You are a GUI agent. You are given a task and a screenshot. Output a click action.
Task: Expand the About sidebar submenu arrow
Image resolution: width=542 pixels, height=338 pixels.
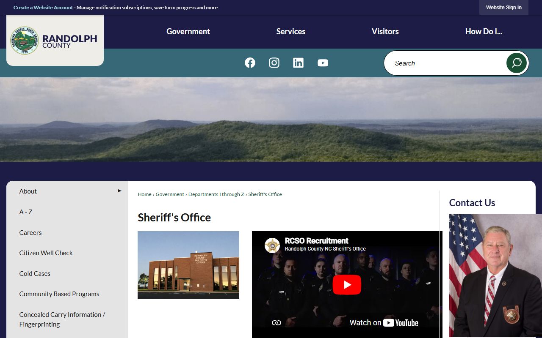click(x=119, y=191)
